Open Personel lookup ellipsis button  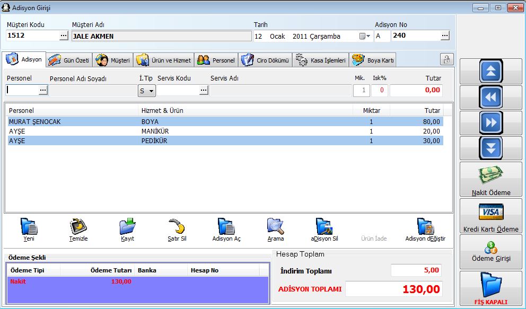(43, 90)
